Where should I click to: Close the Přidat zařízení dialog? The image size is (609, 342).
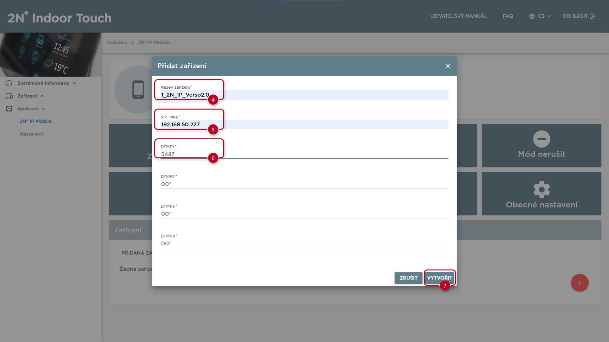(x=448, y=66)
